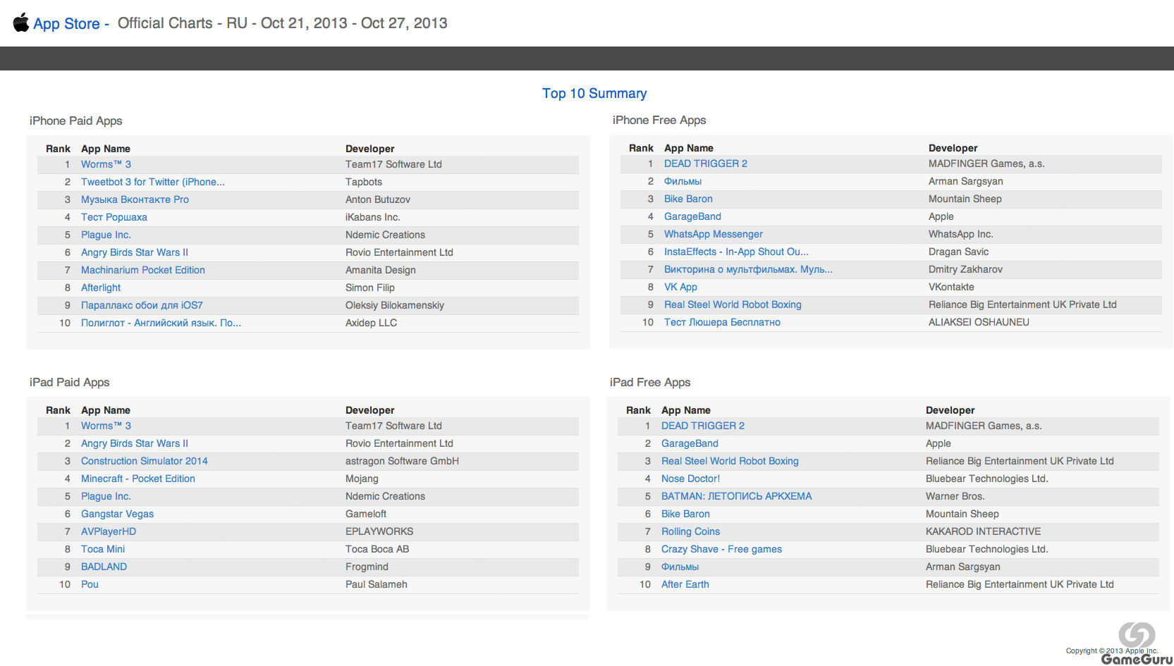
Task: Click the EPLAYWORKS developer name
Action: pyautogui.click(x=379, y=531)
